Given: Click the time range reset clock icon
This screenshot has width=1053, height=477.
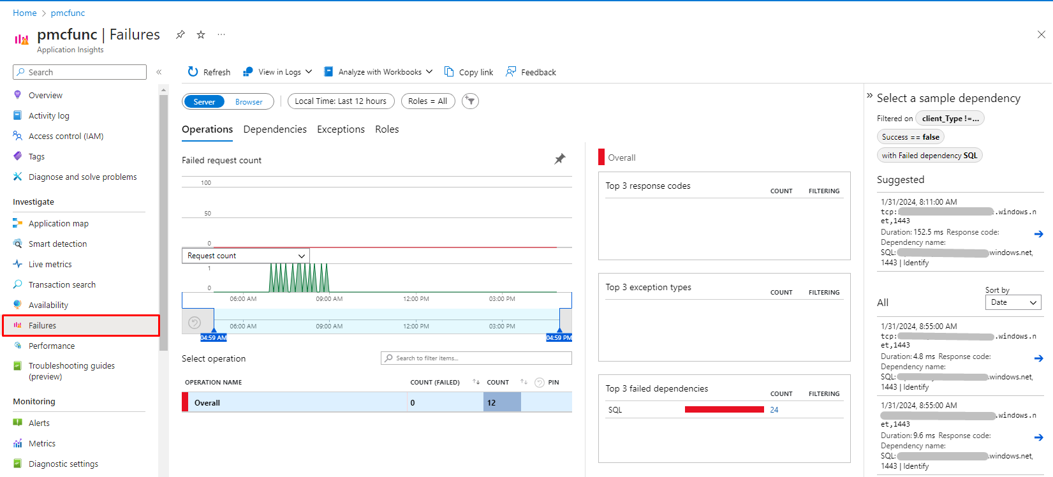Looking at the screenshot, I should 195,323.
